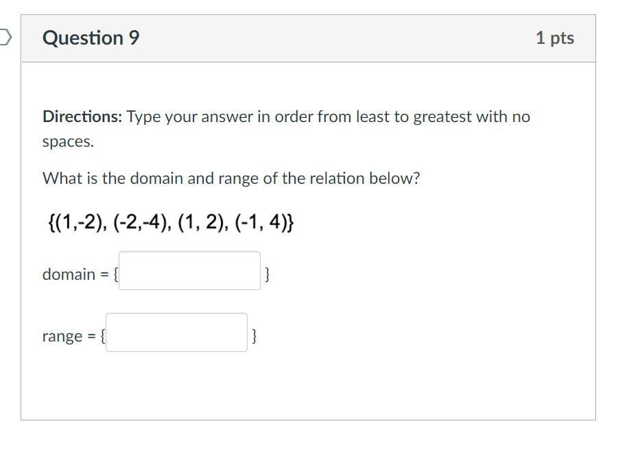Click the closing brace after range field
The image size is (618, 452).
pos(254,336)
